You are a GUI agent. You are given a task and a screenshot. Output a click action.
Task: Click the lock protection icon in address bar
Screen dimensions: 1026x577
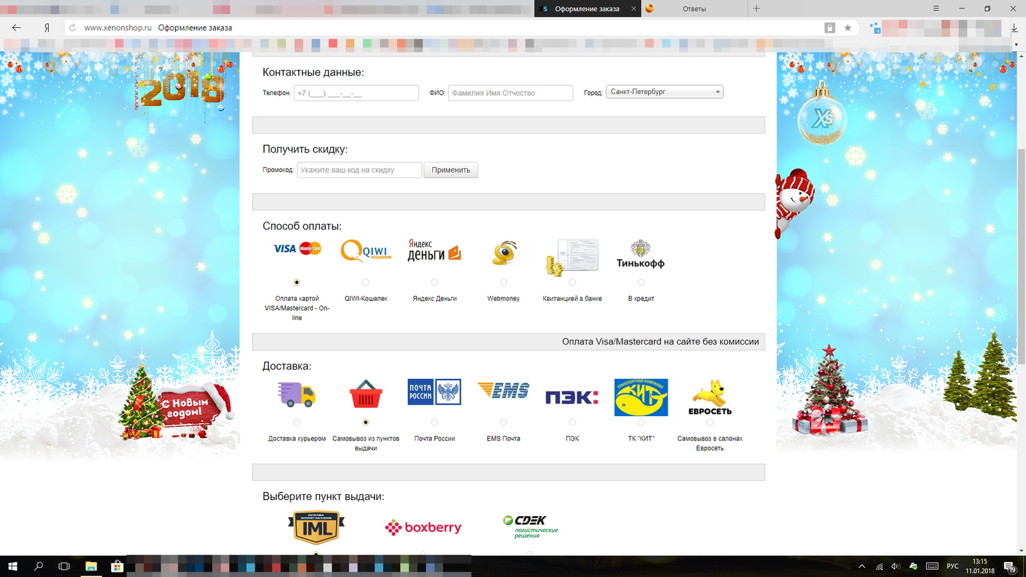(x=830, y=28)
